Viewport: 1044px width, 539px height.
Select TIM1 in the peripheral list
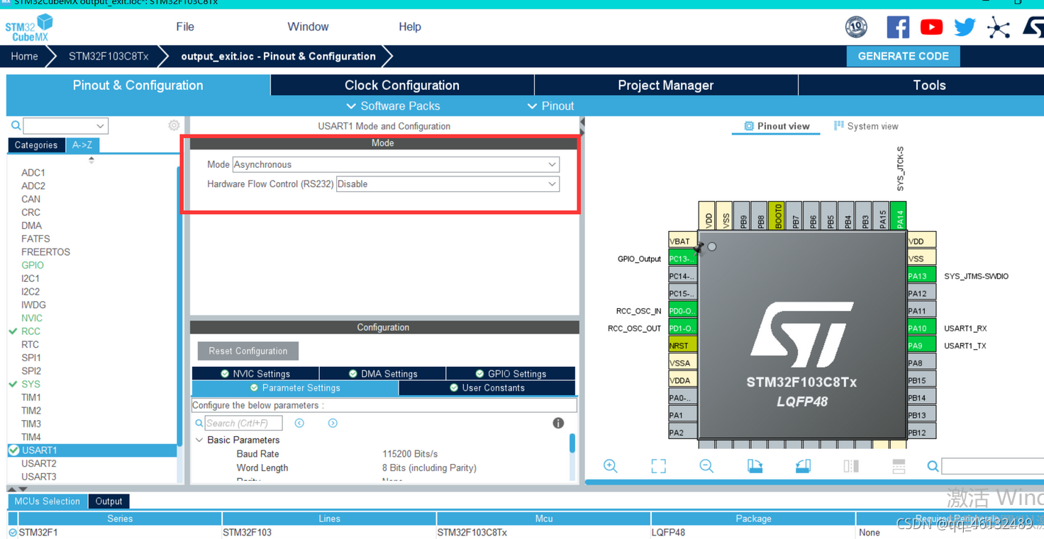coord(31,397)
